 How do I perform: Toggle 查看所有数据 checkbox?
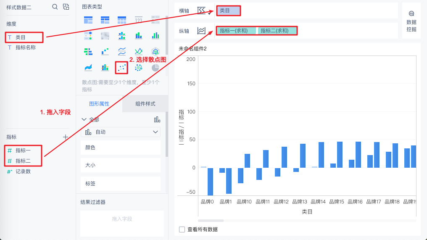tap(182, 229)
